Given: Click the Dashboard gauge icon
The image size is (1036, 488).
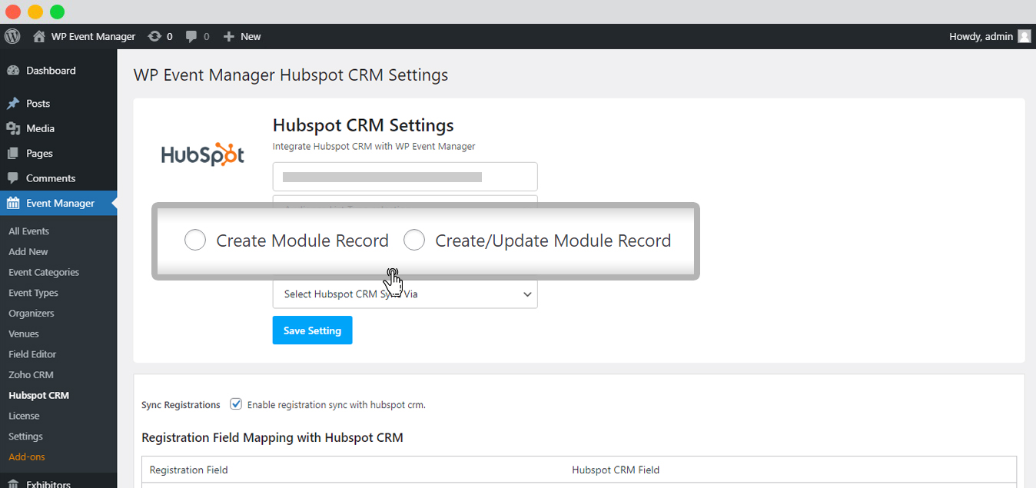Looking at the screenshot, I should coord(13,71).
